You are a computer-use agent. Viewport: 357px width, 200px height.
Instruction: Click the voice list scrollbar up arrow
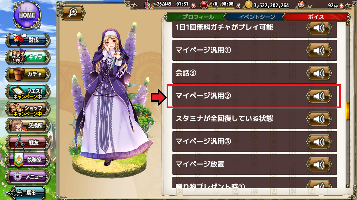[347, 23]
